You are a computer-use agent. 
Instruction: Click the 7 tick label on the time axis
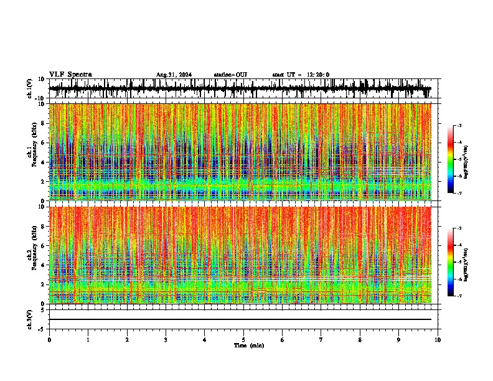coord(321,340)
